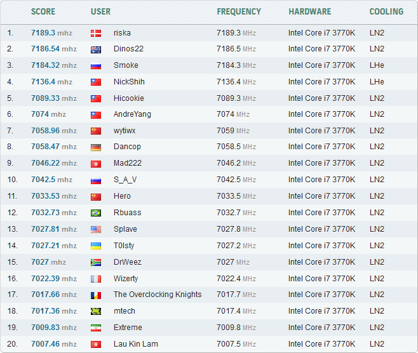Click the Ukraine flag next to T0lsty

(96, 246)
